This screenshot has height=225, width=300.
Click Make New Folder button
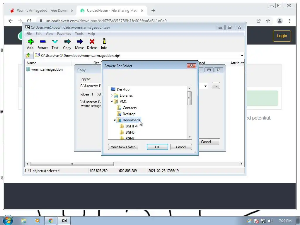(123, 147)
